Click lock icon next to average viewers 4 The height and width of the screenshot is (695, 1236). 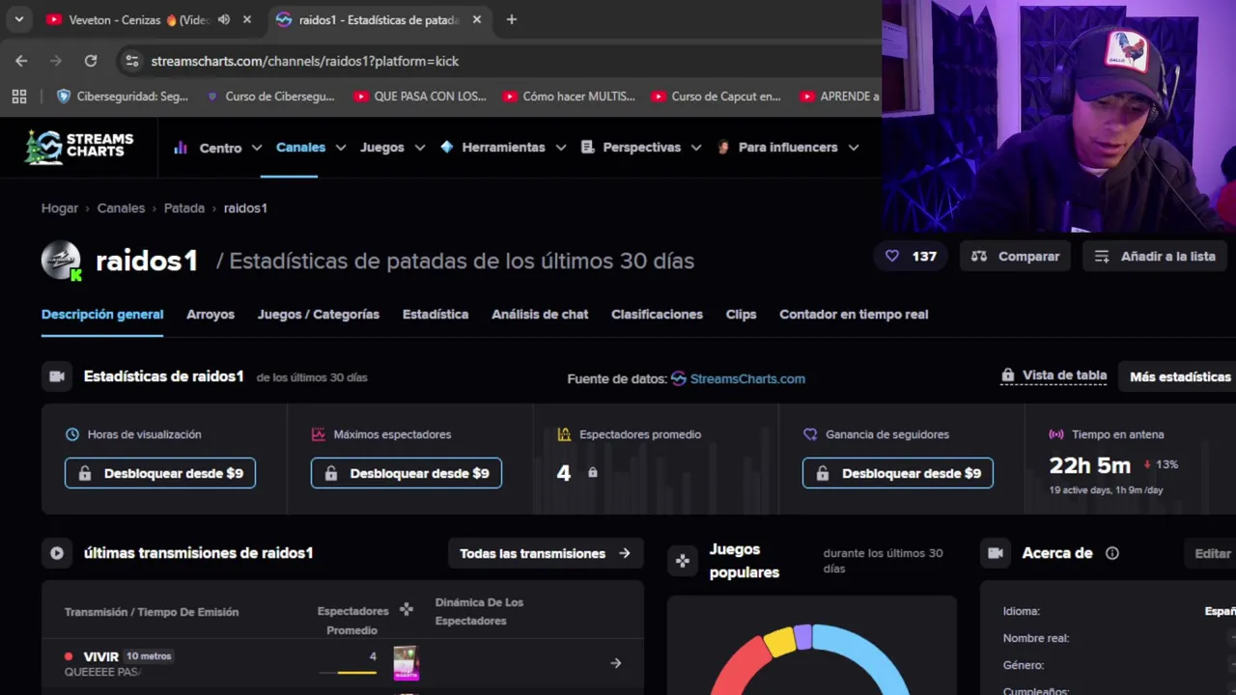pos(593,472)
